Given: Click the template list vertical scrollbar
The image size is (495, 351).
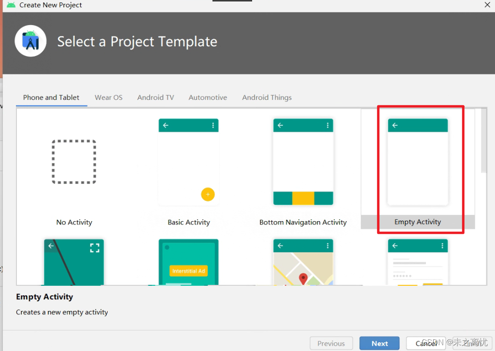Looking at the screenshot, I should [483, 141].
